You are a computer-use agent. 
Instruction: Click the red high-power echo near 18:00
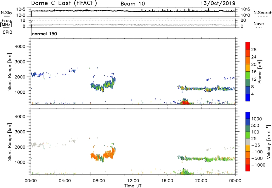click(185, 102)
